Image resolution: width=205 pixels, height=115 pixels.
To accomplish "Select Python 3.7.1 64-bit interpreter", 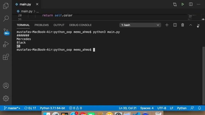I will point(53,108).
